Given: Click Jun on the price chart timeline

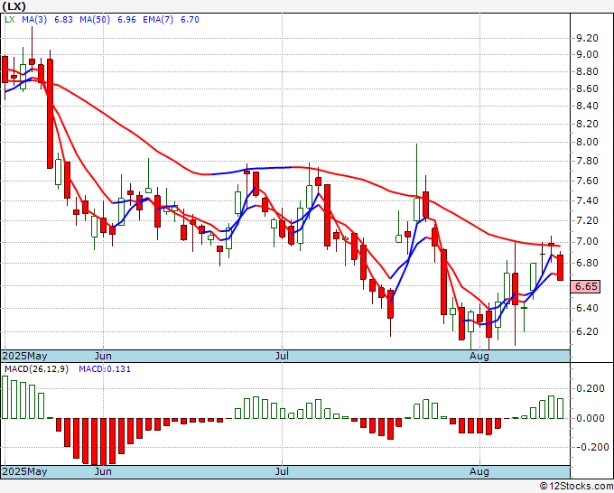Looking at the screenshot, I should (x=103, y=356).
